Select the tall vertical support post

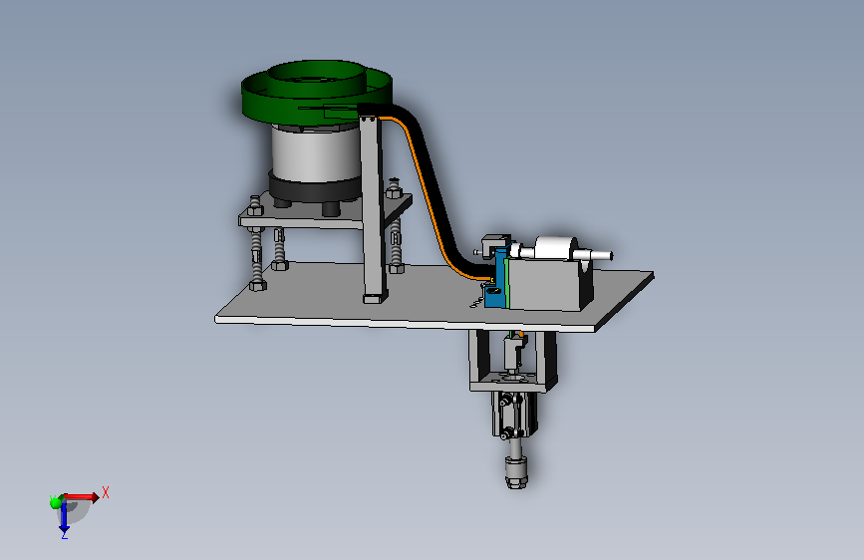(373, 209)
